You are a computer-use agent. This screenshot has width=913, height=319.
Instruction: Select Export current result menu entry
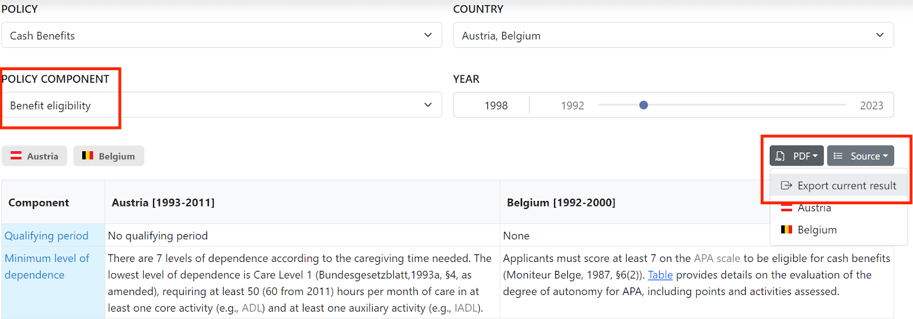click(839, 185)
